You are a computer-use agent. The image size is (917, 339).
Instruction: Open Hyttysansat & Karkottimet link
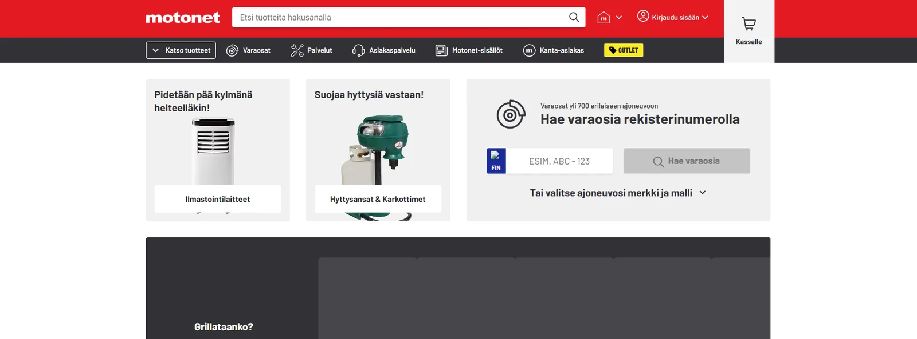378,199
